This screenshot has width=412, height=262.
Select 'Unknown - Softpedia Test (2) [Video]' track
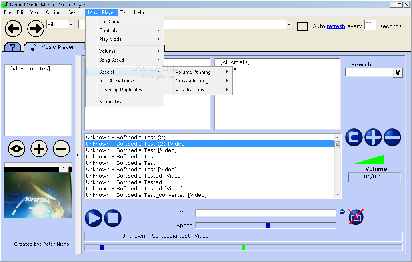tap(210, 144)
